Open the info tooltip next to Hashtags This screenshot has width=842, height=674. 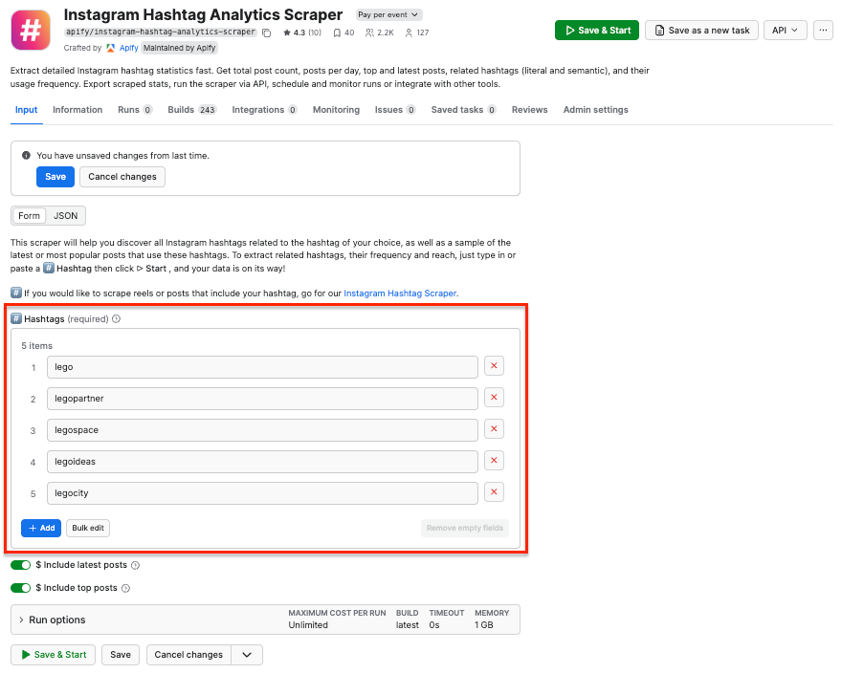pos(116,318)
